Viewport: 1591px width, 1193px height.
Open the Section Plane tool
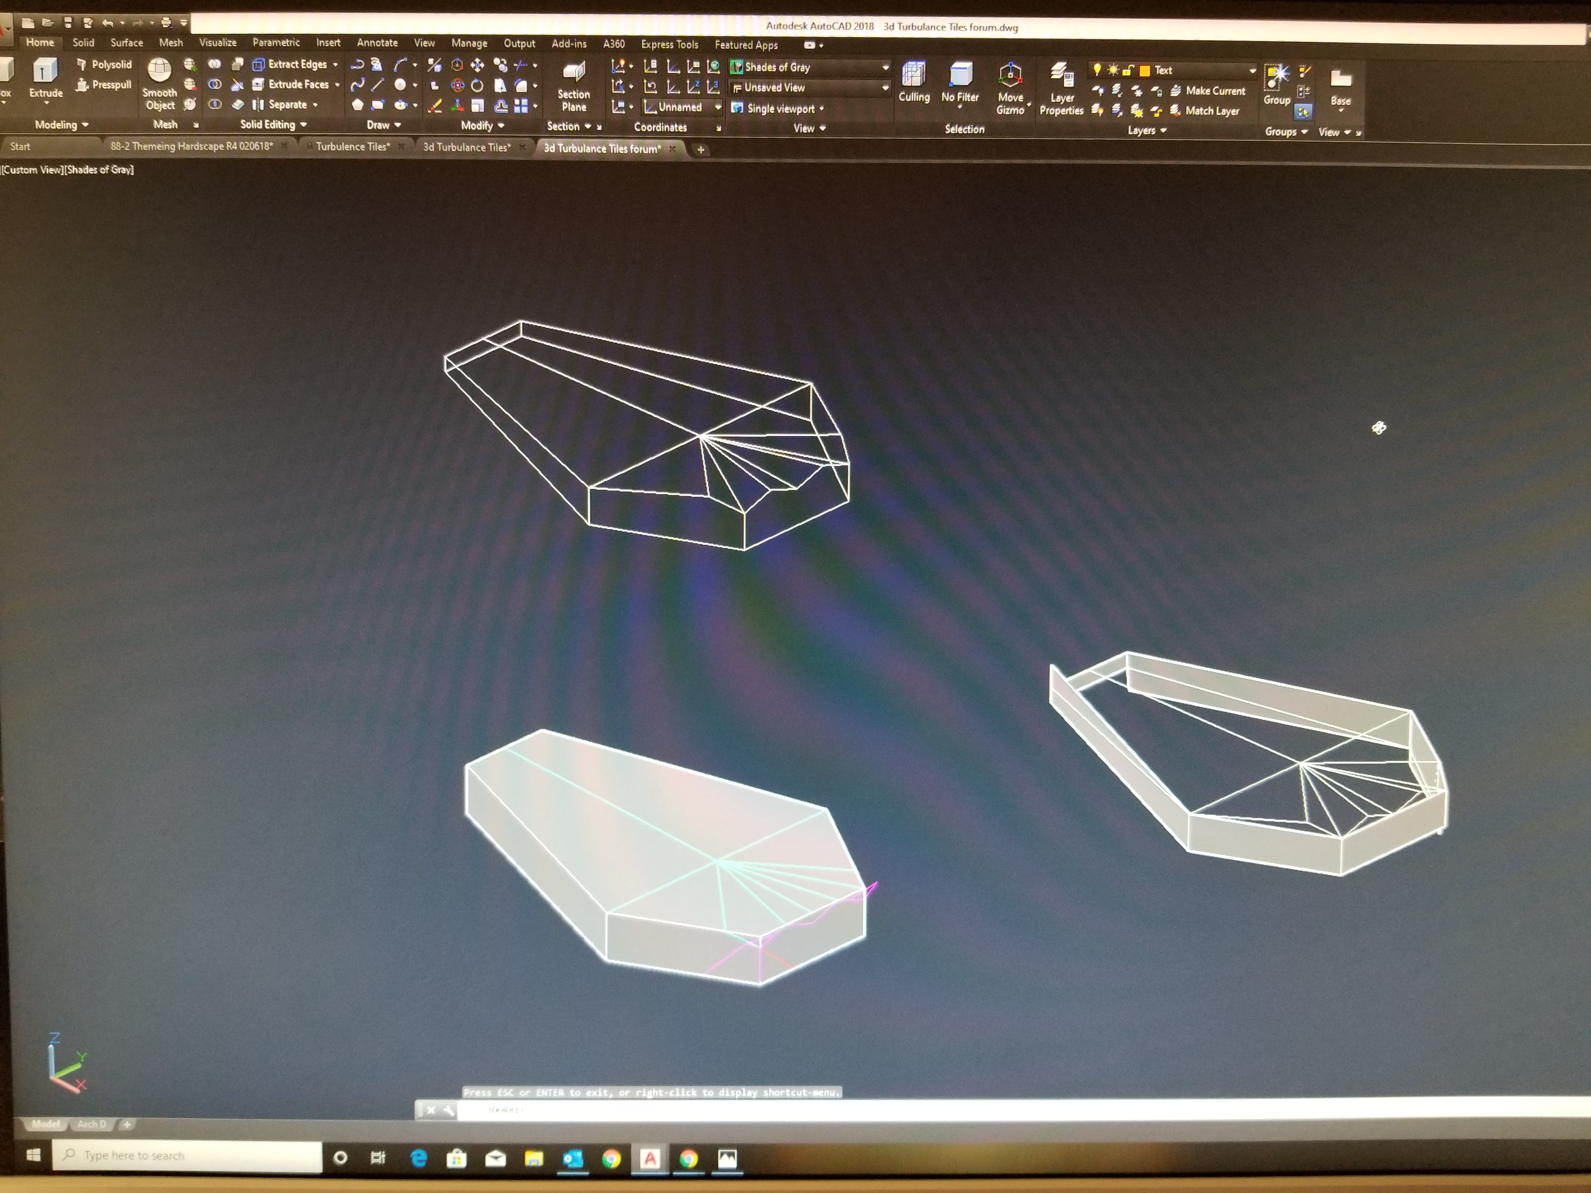tap(573, 73)
